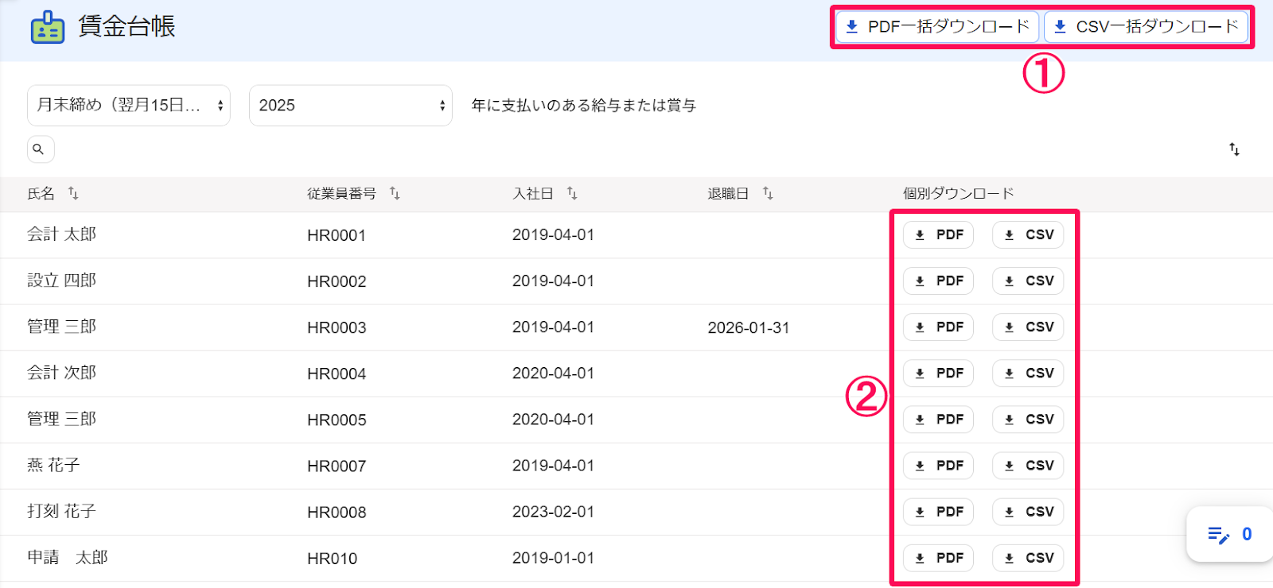
Task: Sort by 従業員番号 arrow icon
Action: tap(395, 193)
